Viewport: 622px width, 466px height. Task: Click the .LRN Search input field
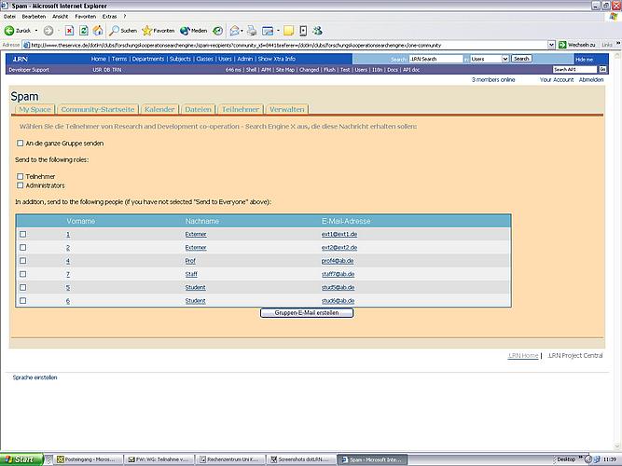[x=436, y=59]
